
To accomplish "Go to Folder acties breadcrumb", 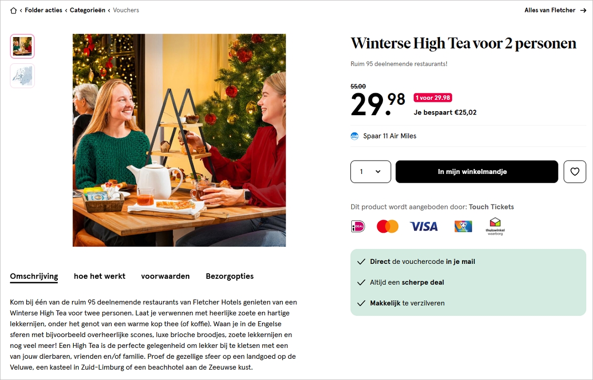I will pos(43,10).
